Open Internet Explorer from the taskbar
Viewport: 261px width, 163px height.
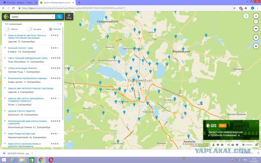coord(13,160)
